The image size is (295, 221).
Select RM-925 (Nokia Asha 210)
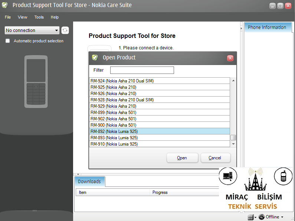[x=160, y=87]
